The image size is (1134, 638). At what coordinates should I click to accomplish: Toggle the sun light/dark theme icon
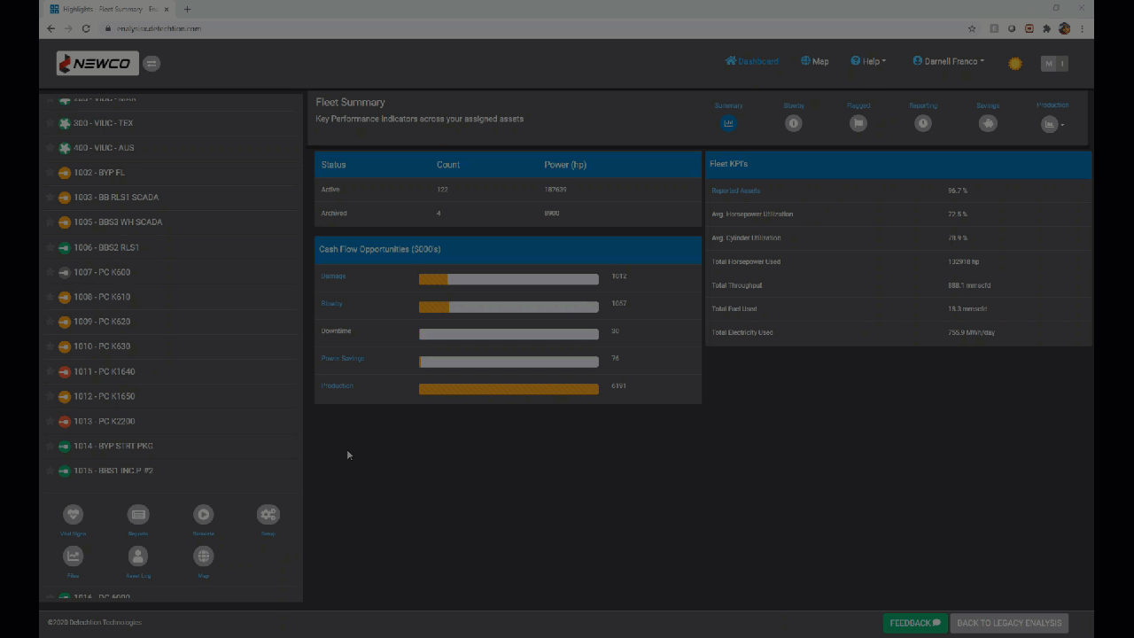point(1015,64)
